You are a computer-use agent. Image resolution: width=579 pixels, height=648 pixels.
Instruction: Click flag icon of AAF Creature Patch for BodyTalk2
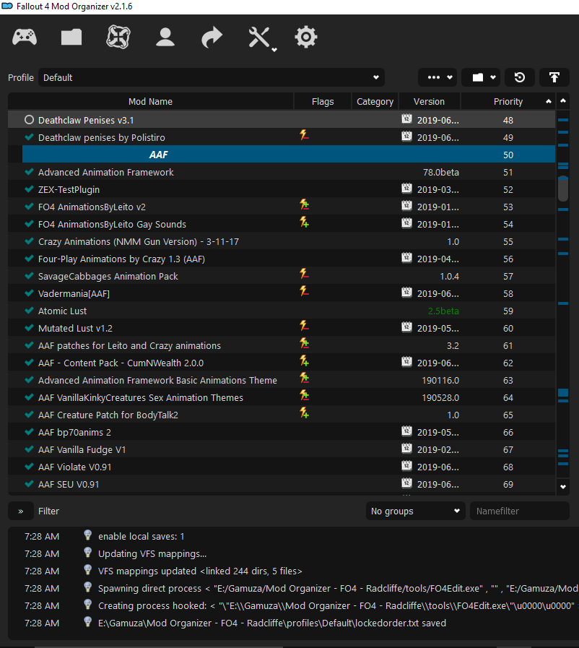click(305, 412)
